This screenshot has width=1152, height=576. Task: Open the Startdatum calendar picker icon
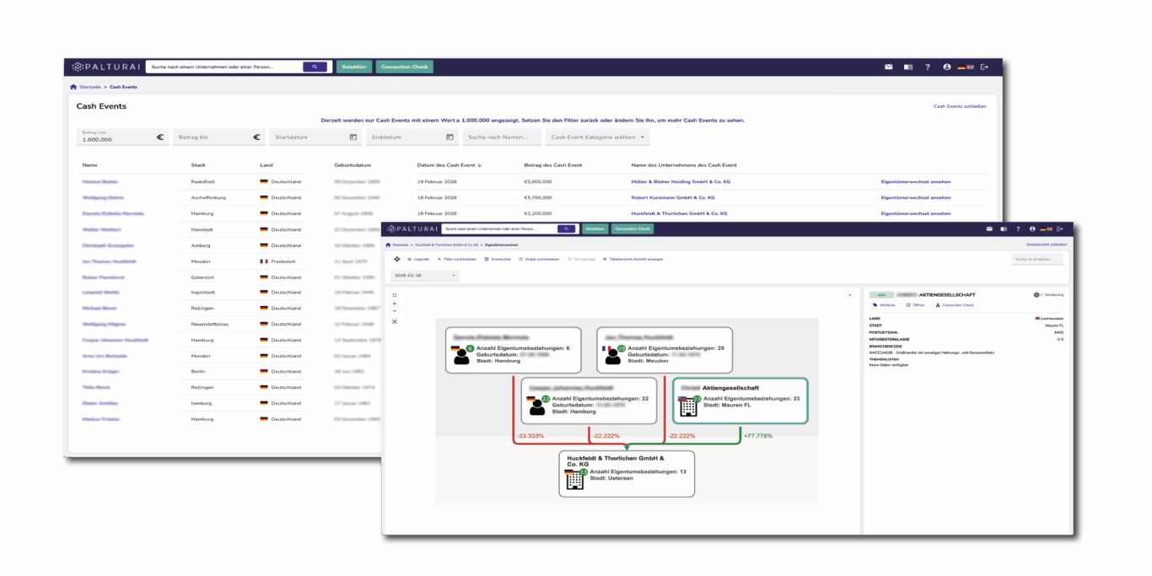[353, 137]
